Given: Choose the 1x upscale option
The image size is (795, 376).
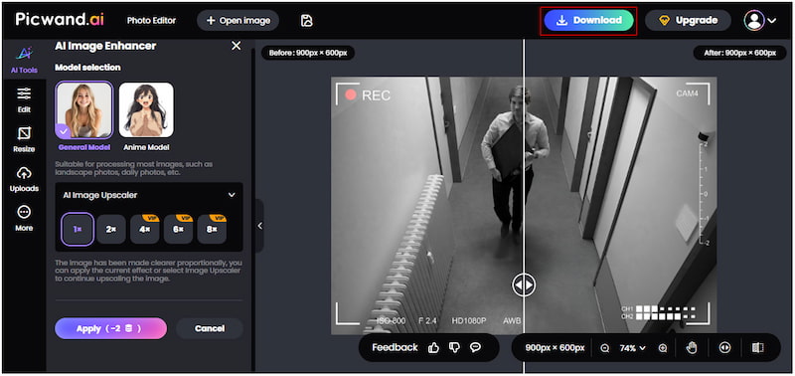Looking at the screenshot, I should click(78, 230).
